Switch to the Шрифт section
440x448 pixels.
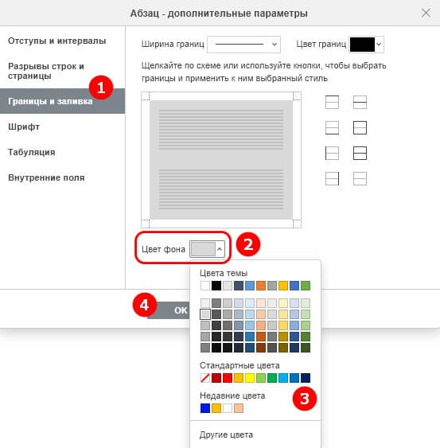24,127
